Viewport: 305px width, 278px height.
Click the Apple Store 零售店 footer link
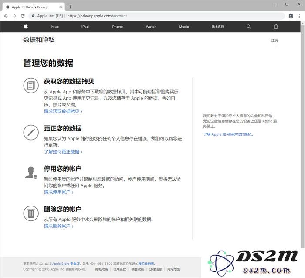point(66,264)
